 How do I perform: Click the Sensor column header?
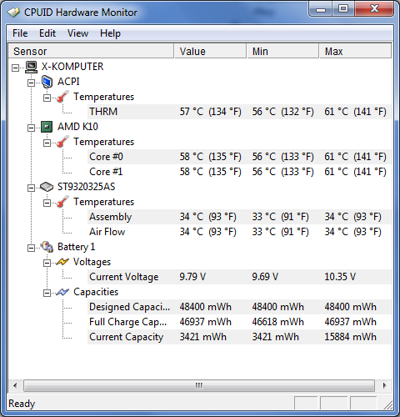pyautogui.click(x=91, y=51)
